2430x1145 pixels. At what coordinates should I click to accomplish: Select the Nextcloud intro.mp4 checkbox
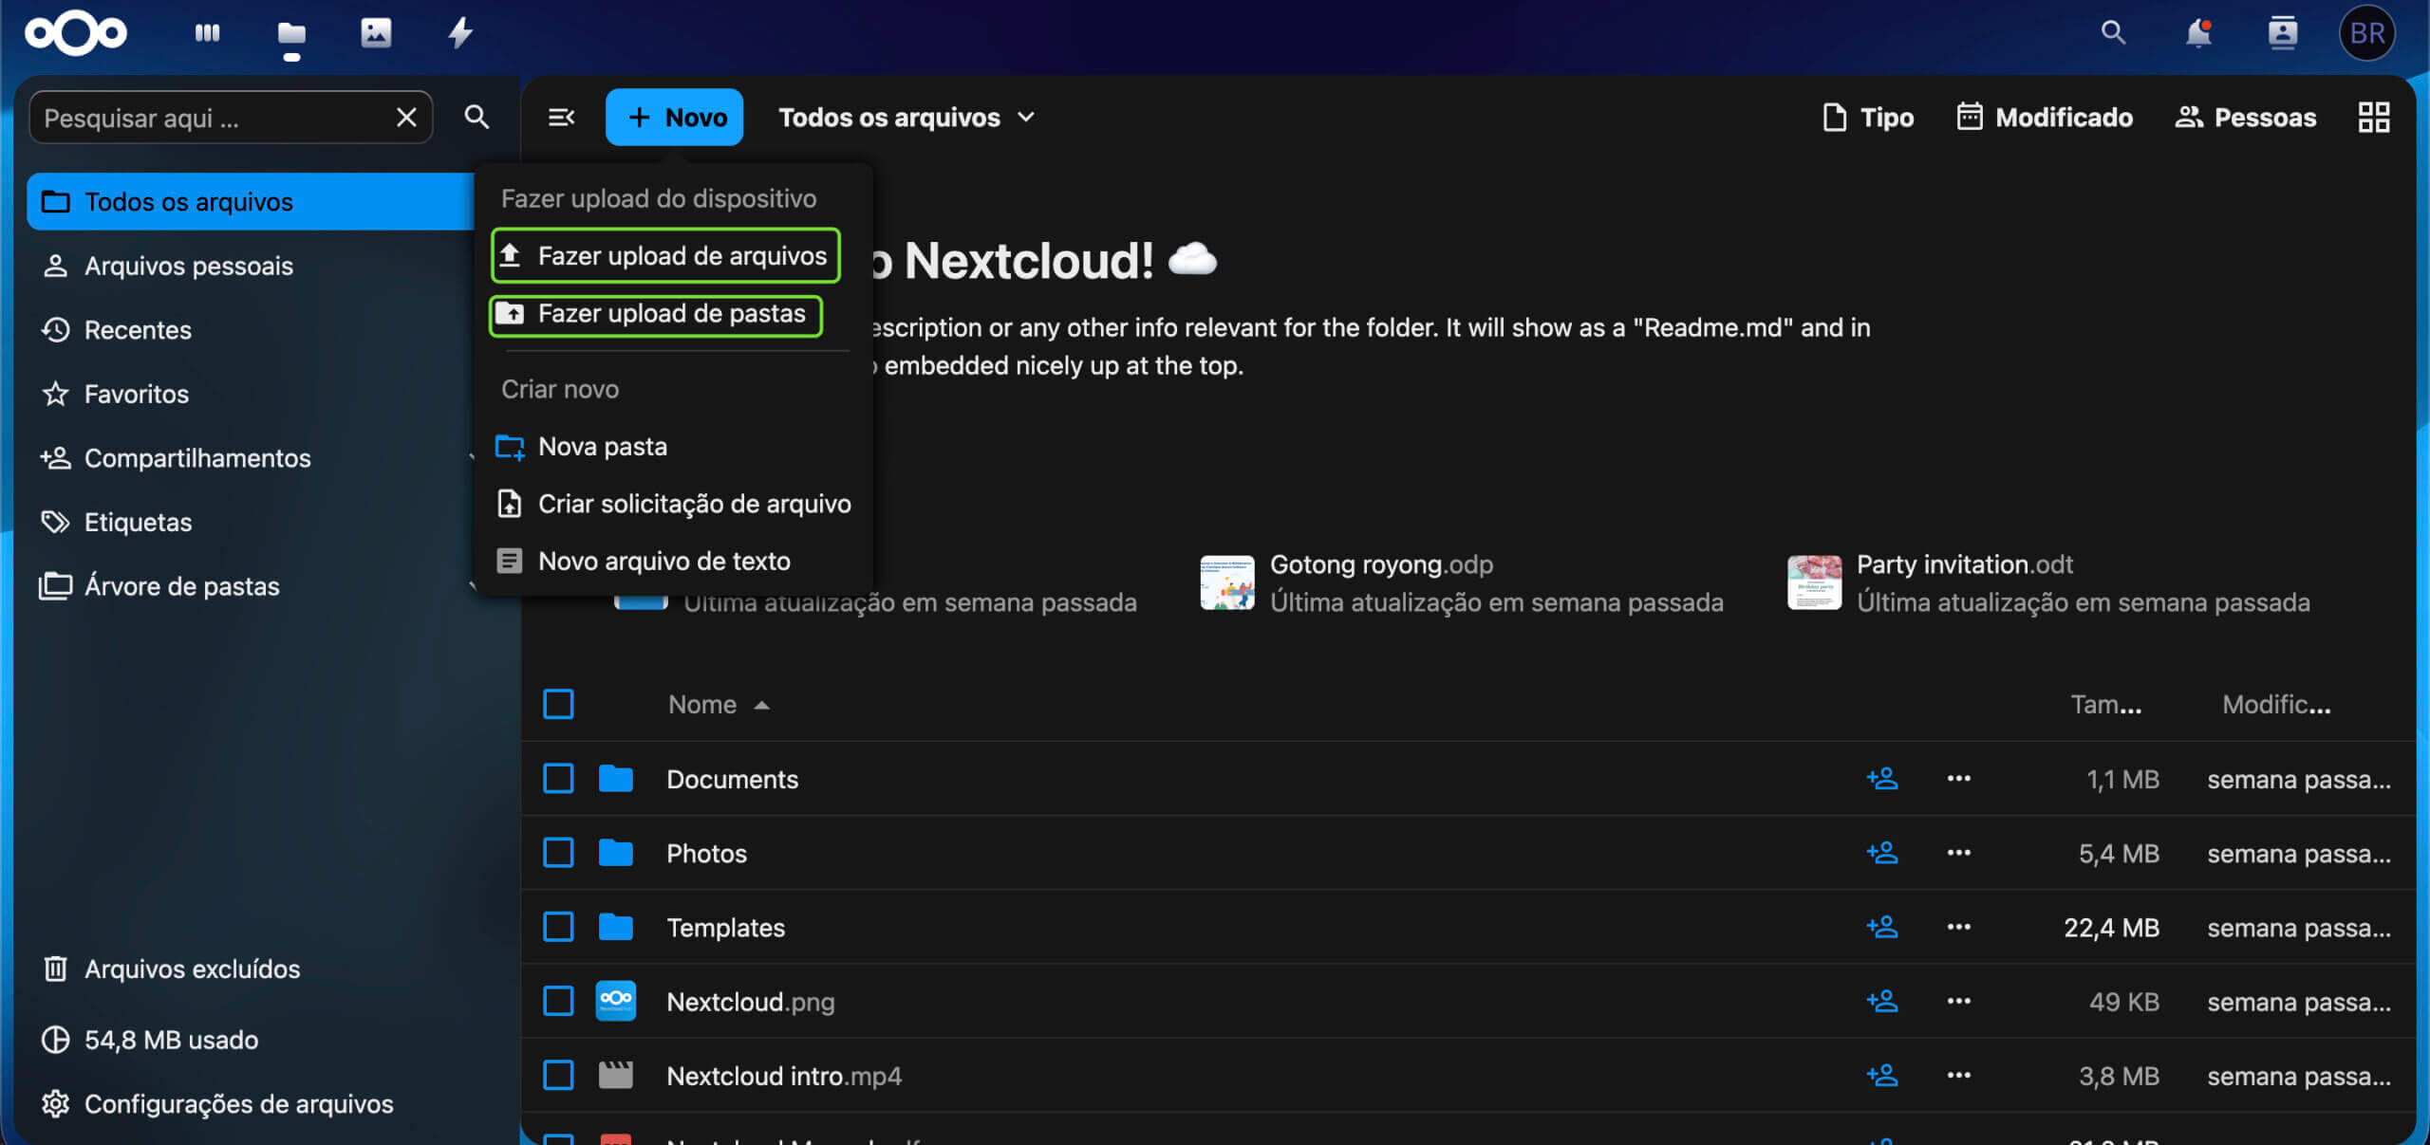point(558,1075)
